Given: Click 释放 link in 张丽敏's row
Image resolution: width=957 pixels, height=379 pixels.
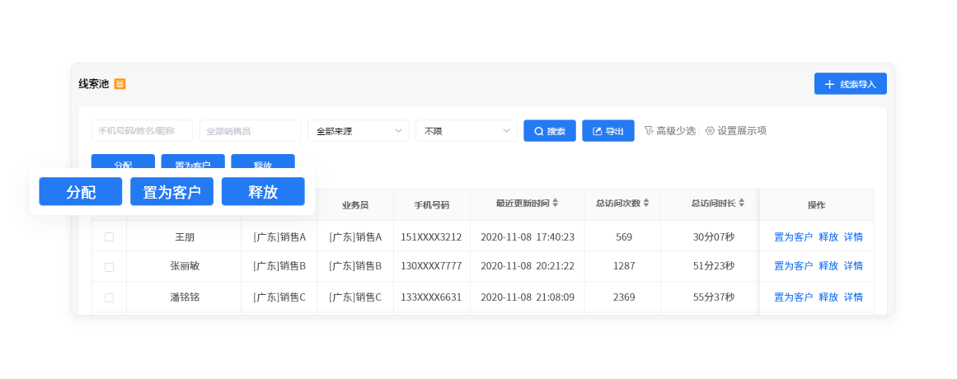Looking at the screenshot, I should [828, 266].
